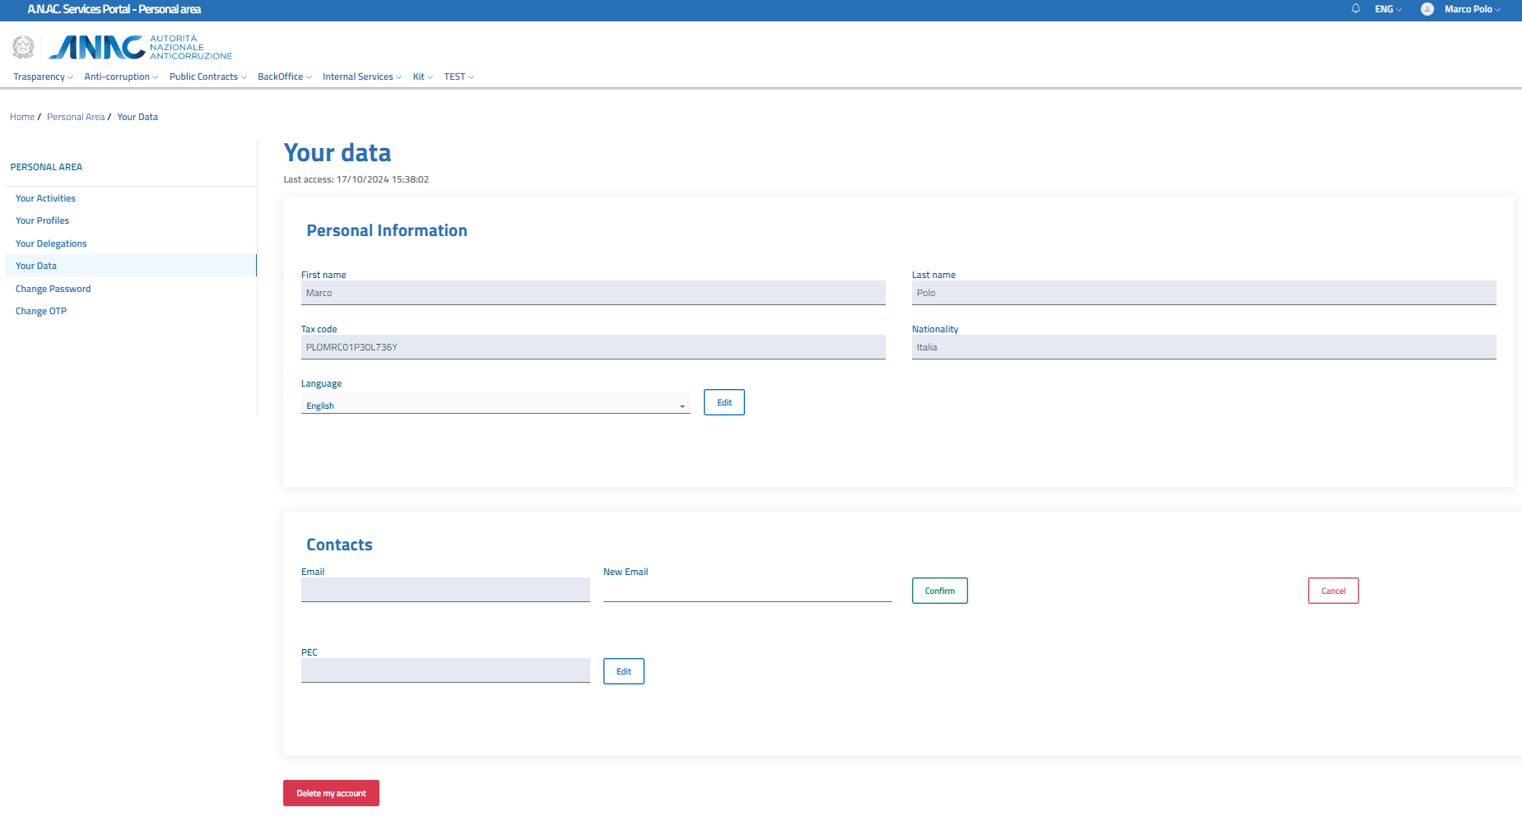Click the Italian Republic emblem icon
1522x816 pixels.
[x=24, y=48]
